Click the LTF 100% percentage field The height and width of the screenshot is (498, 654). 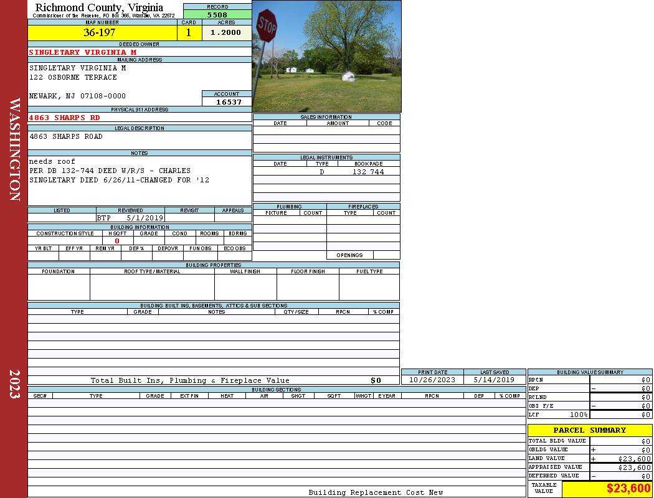pos(576,415)
